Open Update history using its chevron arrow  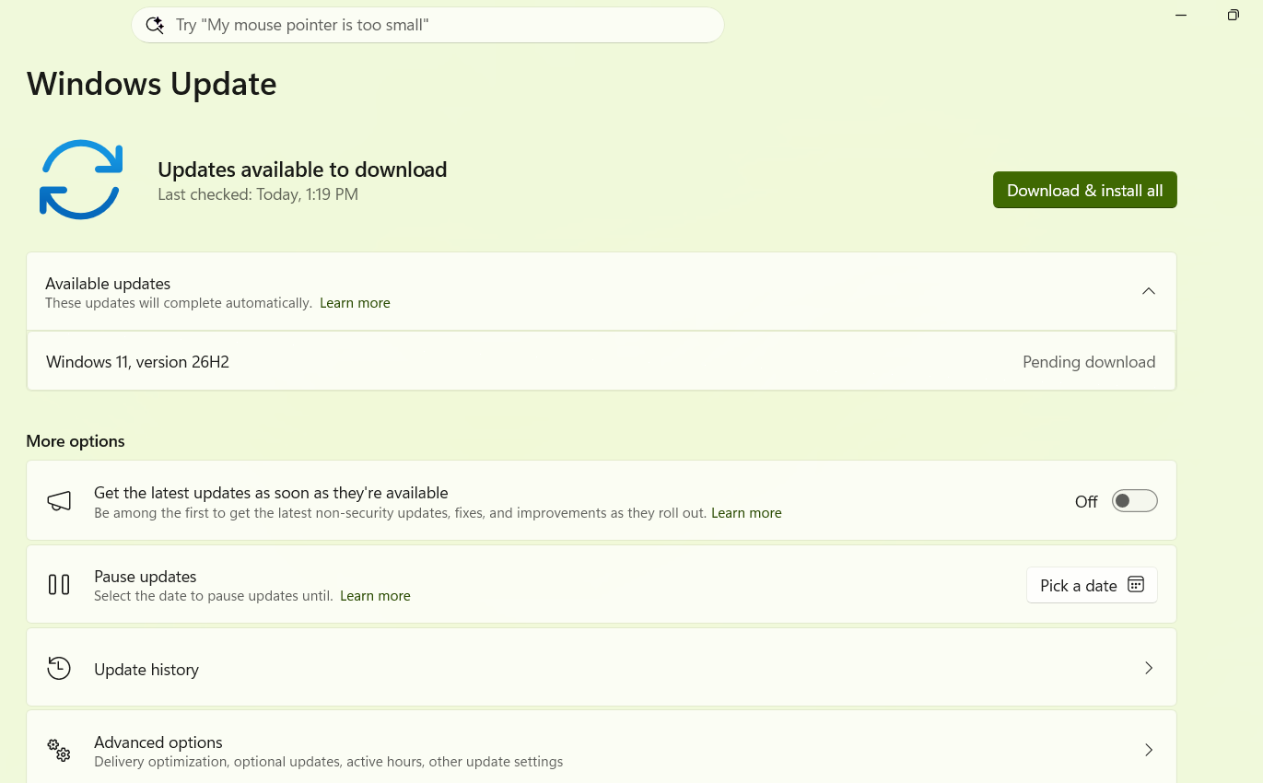point(1149,668)
